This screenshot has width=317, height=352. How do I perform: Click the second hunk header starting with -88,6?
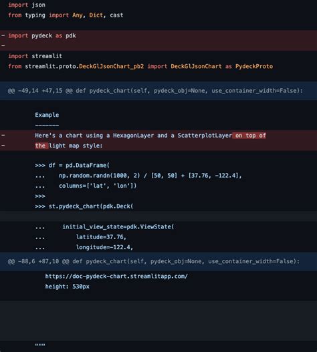click(158, 261)
